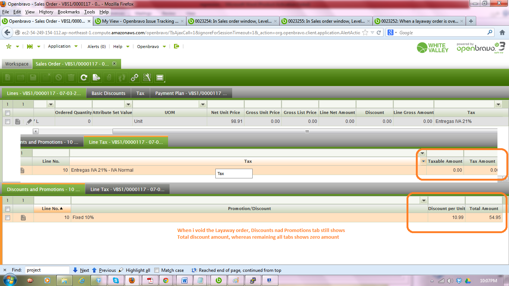
Task: Switch to My View issue tracking tab
Action: [x=139, y=21]
